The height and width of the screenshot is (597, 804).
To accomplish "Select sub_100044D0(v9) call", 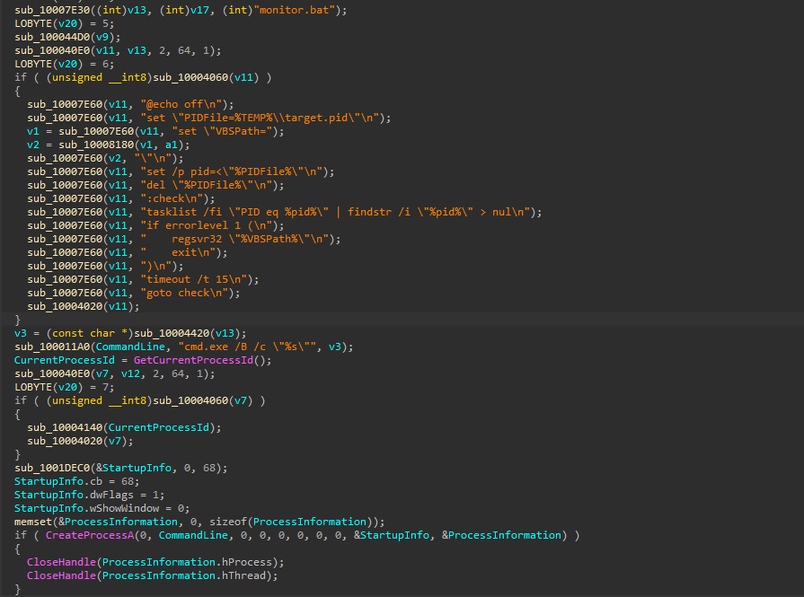I will pos(67,37).
